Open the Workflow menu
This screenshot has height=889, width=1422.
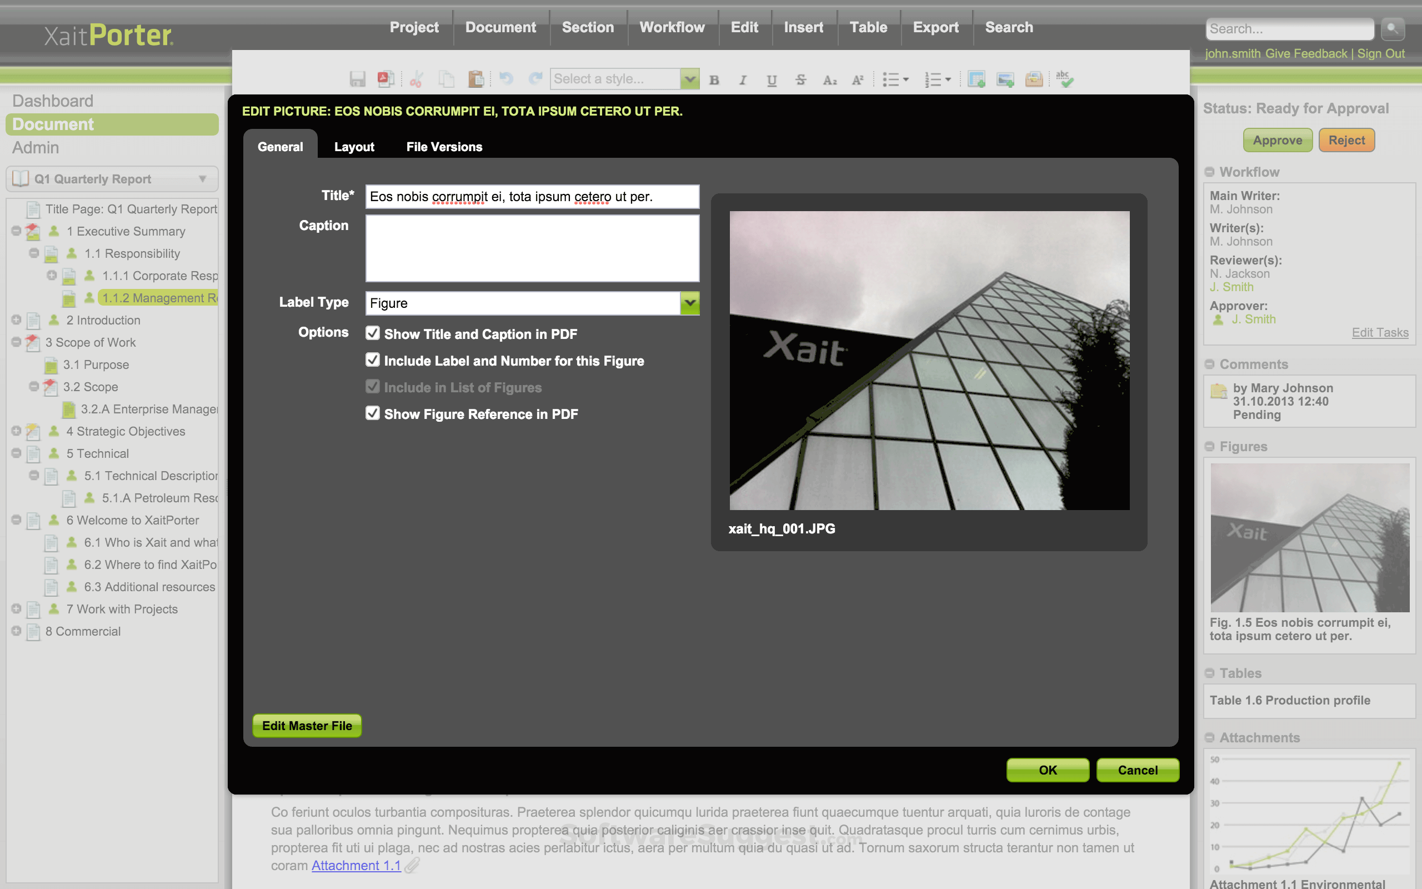click(x=672, y=27)
